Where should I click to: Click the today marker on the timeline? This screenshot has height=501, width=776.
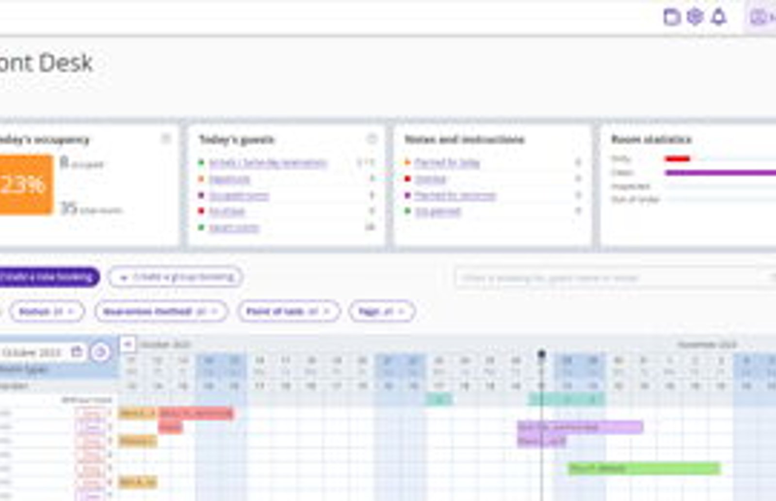542,354
